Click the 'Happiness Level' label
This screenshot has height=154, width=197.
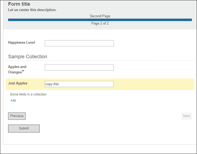[x=22, y=43]
